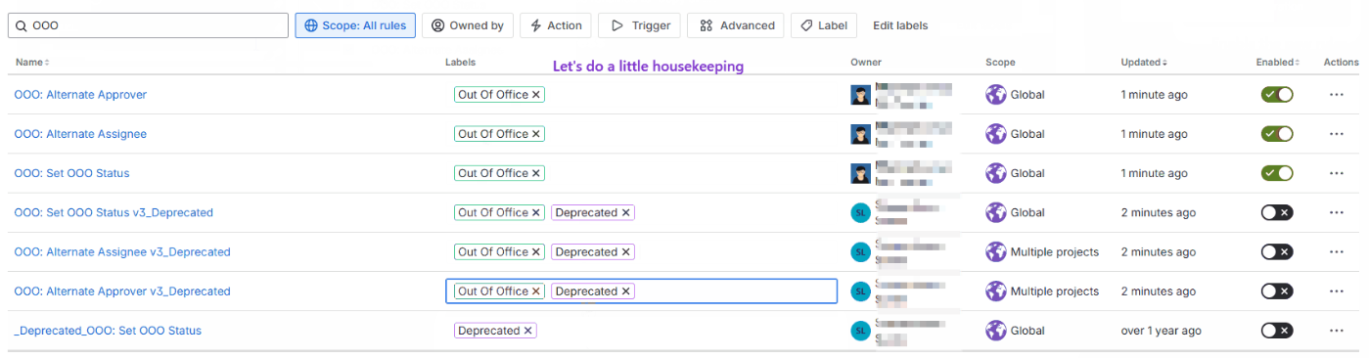The image size is (1369, 358).
Task: Remove Out Of Office label from OOO: Alternate Approver
Action: 535,95
